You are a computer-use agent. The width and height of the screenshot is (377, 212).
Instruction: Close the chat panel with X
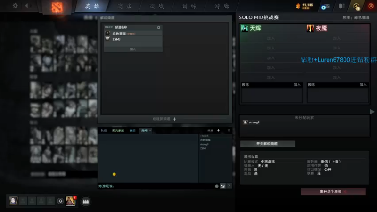click(229, 130)
